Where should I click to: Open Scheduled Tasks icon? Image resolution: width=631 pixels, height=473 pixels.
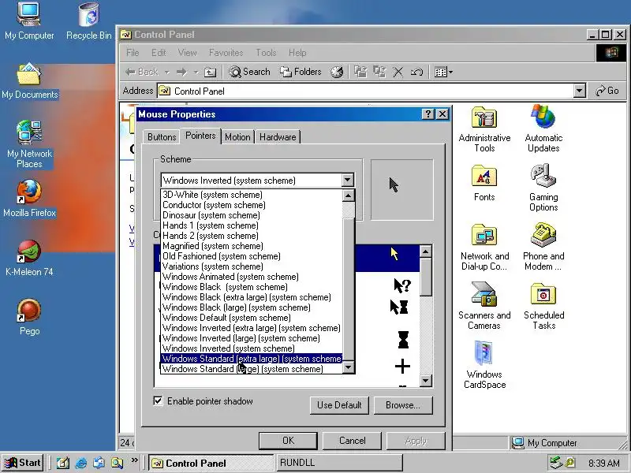(543, 306)
